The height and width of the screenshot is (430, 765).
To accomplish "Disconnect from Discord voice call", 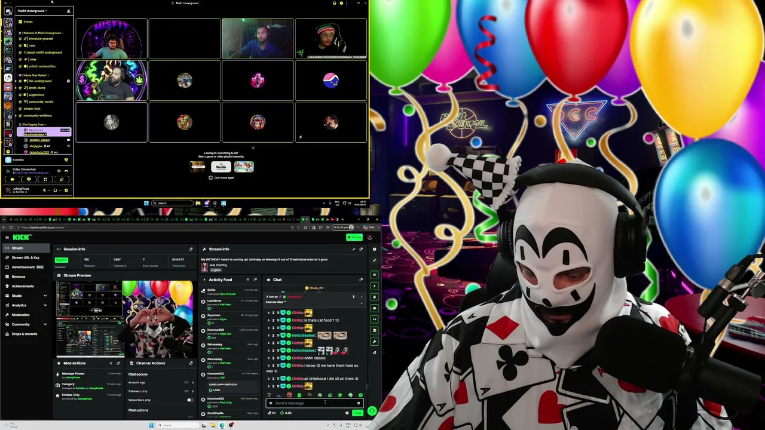I will click(66, 171).
